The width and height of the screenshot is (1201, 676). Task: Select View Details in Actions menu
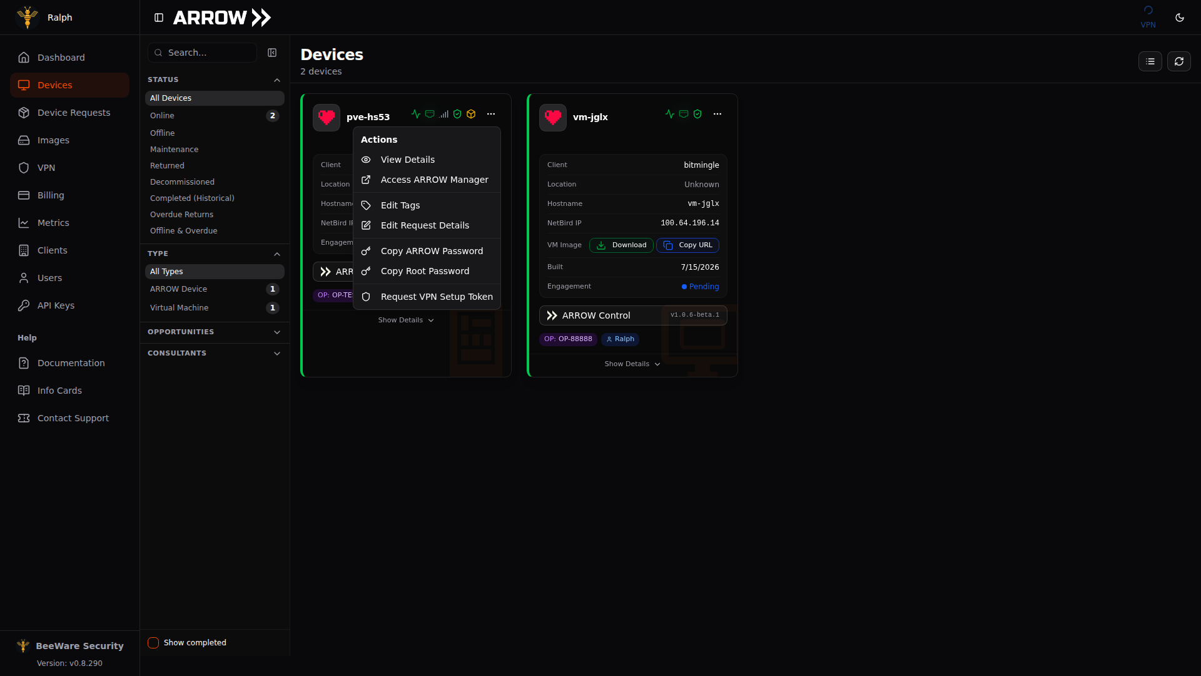[x=427, y=160]
